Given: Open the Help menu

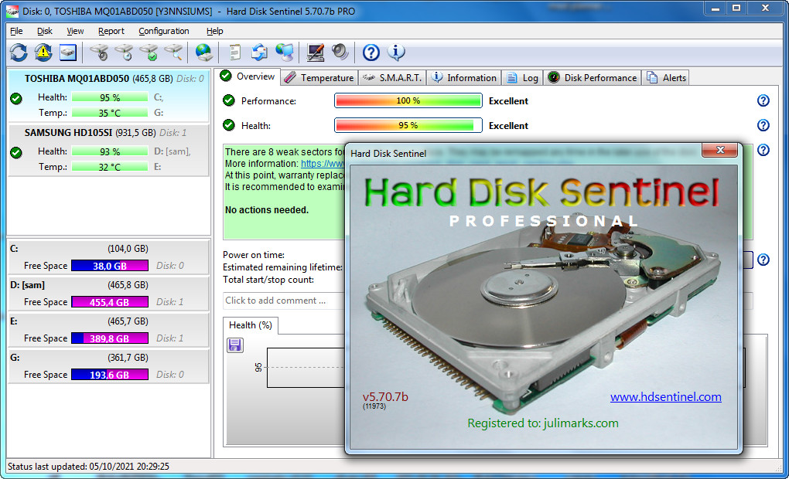Looking at the screenshot, I should pos(214,31).
